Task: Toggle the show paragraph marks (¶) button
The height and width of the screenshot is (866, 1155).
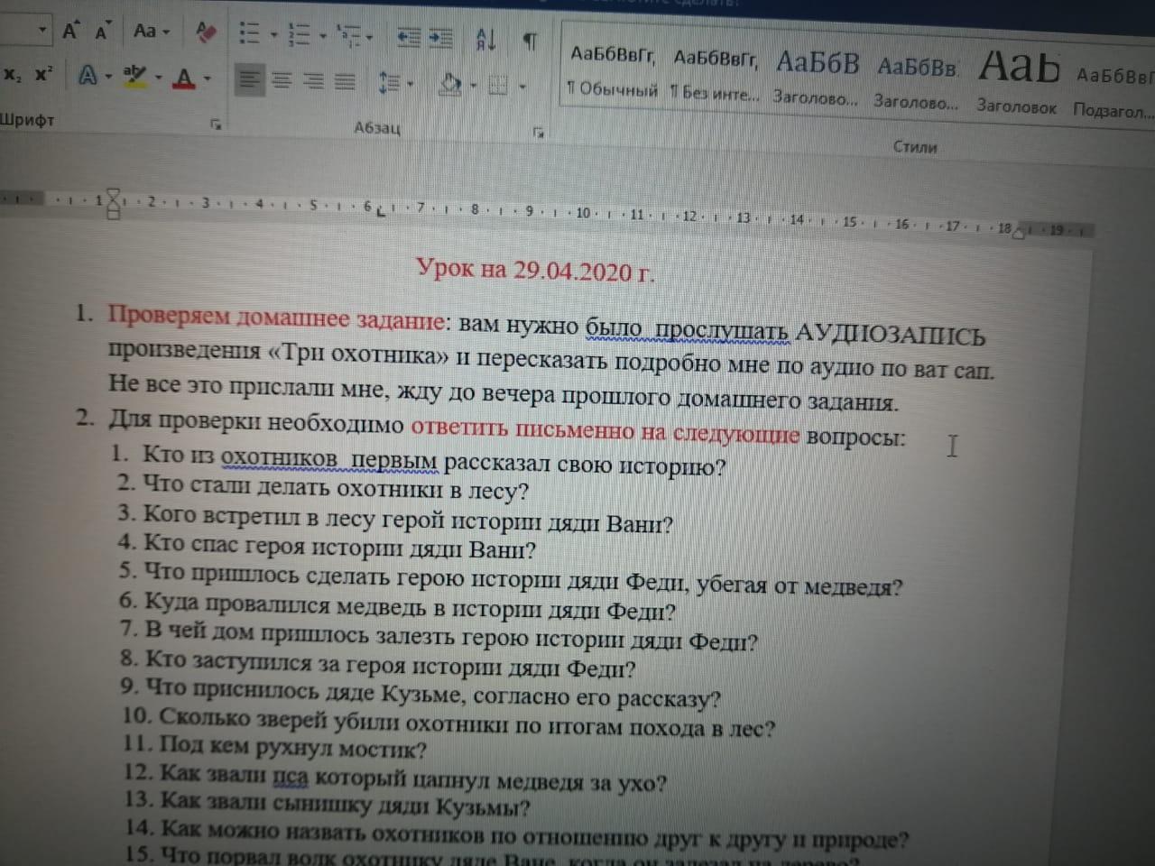Action: tap(530, 41)
